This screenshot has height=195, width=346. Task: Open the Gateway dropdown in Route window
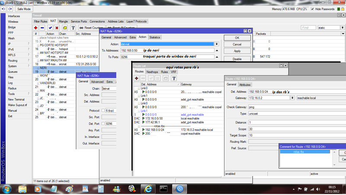292,98
